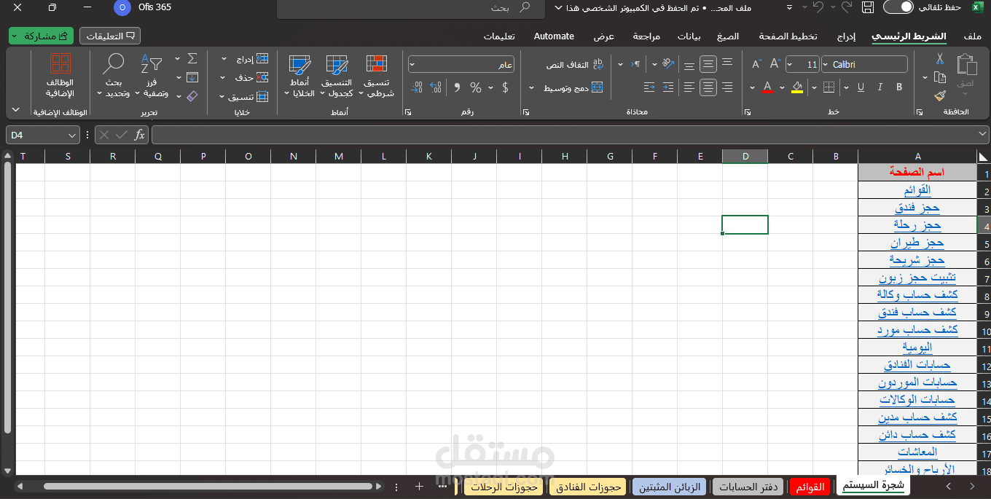Click the Clear eraser icon
Screen dimensions: 991x499
coord(192,95)
